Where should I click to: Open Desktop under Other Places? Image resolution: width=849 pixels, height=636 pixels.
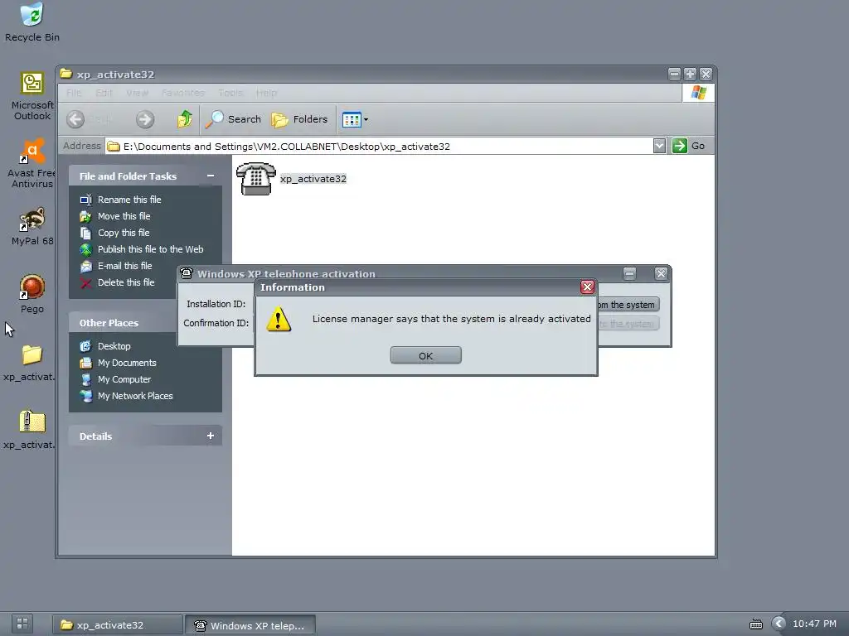coord(114,346)
